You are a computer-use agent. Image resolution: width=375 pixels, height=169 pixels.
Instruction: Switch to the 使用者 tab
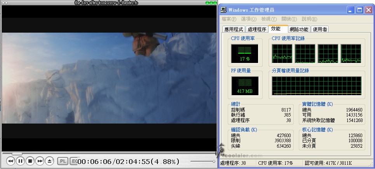[x=320, y=29]
